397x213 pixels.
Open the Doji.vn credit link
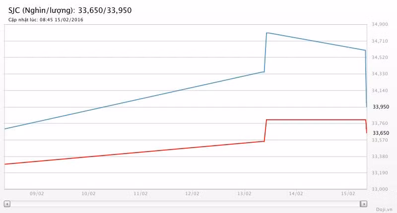click(384, 209)
